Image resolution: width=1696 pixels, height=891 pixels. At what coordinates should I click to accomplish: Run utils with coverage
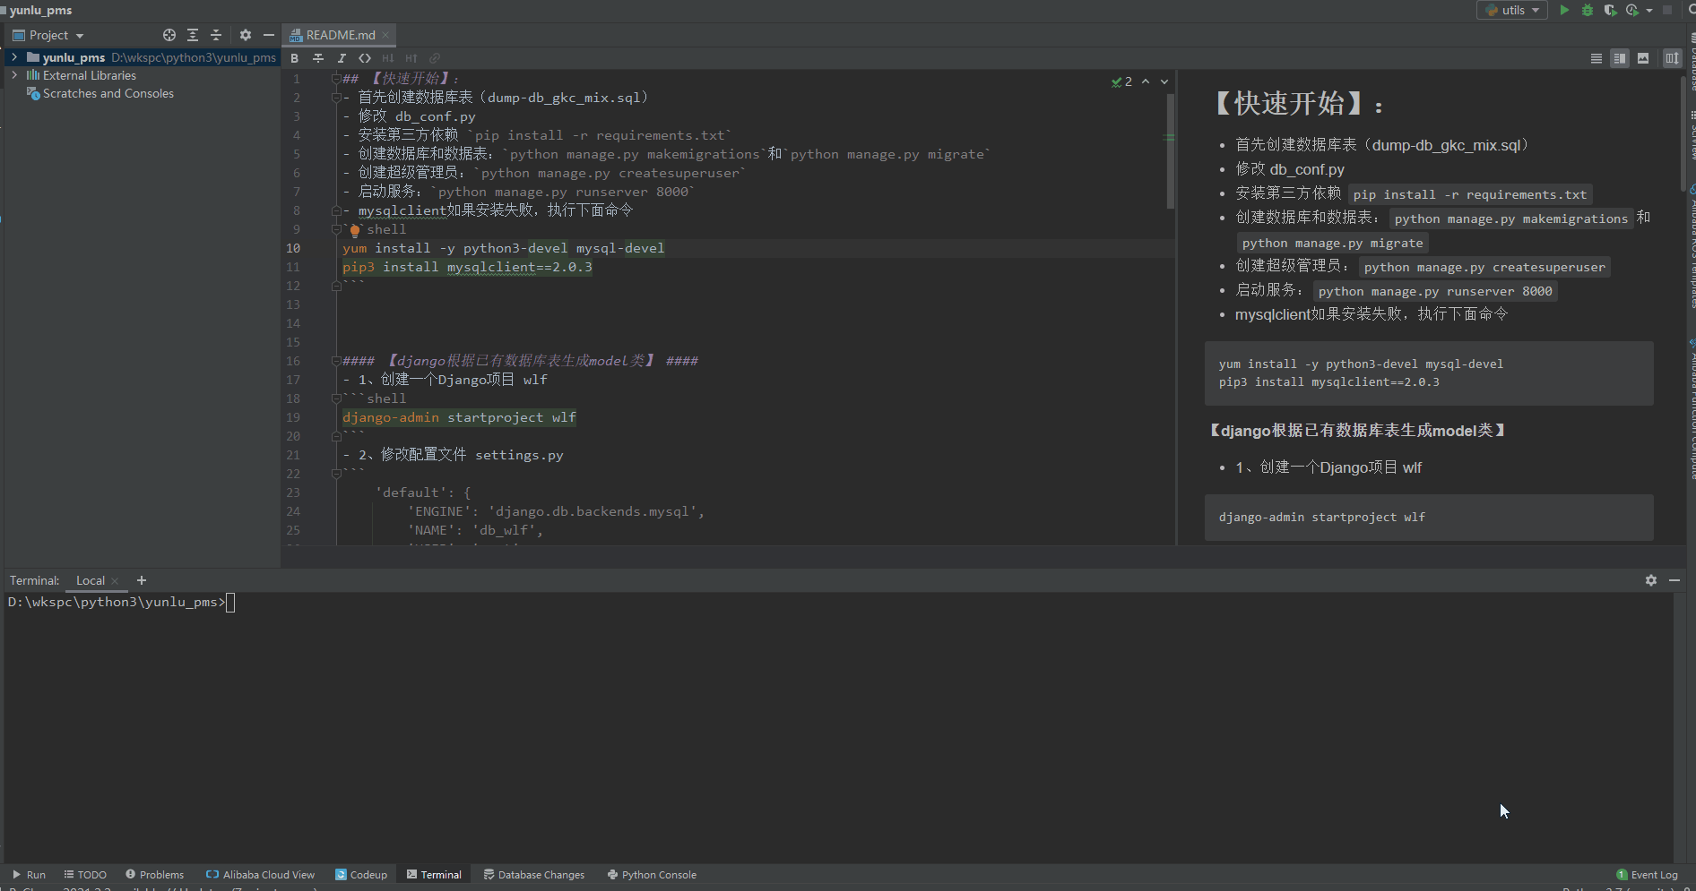pos(1610,10)
